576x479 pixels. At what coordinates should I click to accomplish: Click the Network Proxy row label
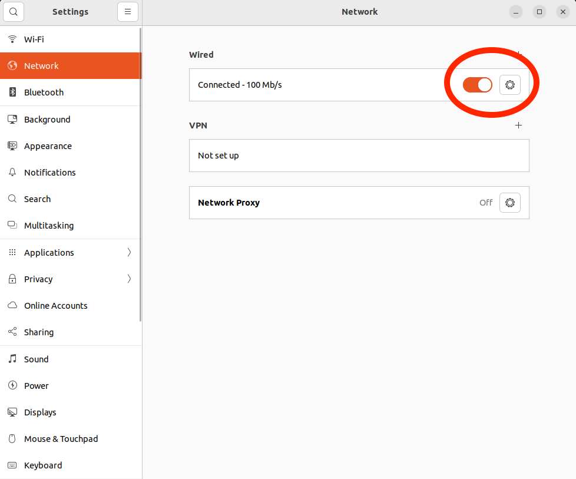(229, 203)
